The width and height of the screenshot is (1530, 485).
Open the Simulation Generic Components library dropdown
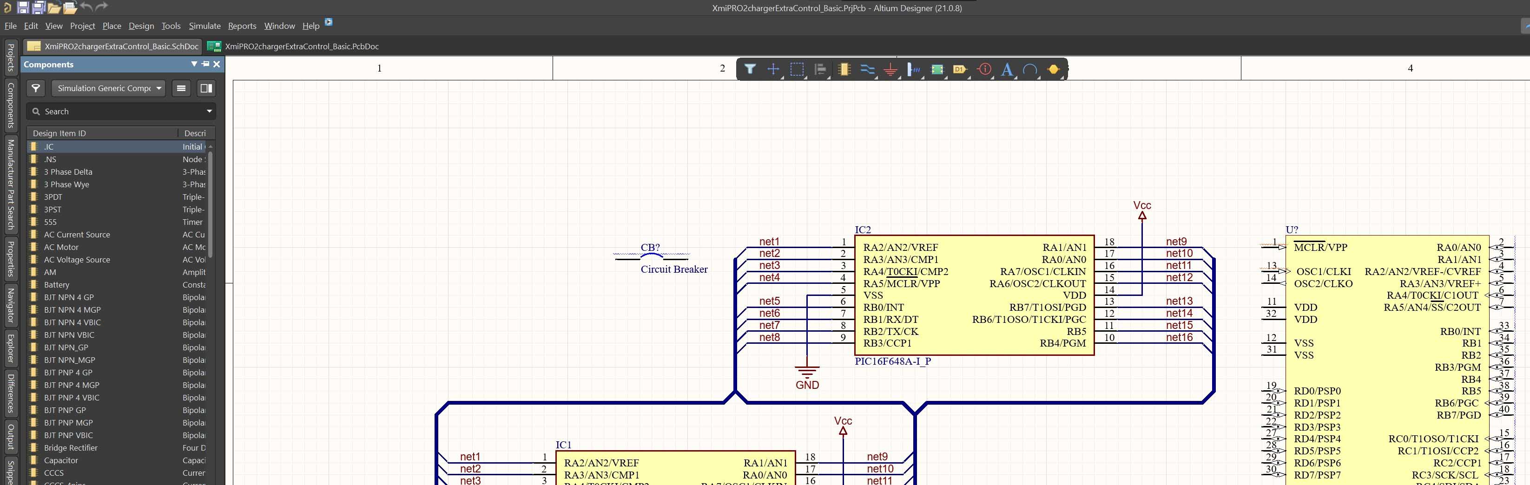(109, 88)
